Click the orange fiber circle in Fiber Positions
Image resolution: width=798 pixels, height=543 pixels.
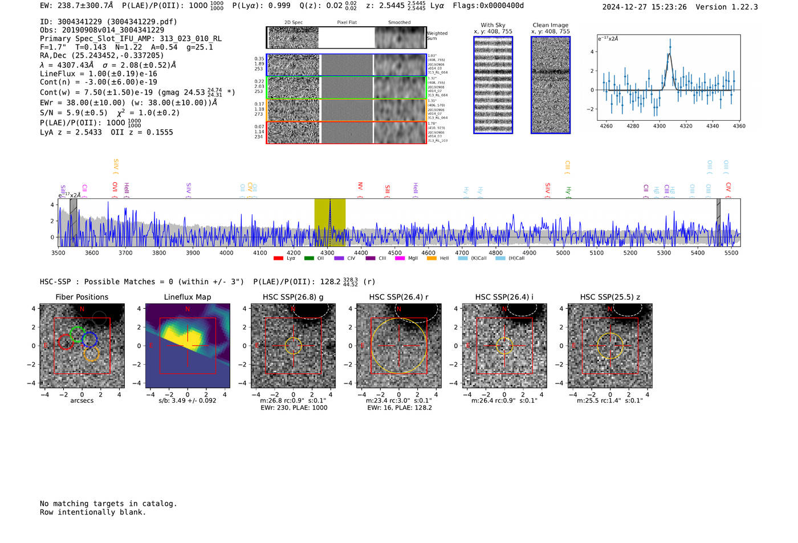click(91, 353)
